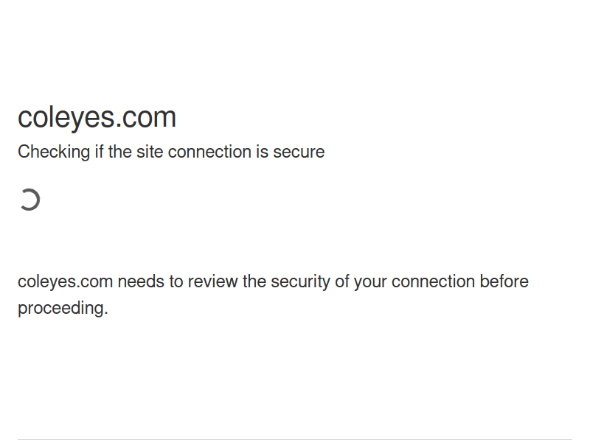Click the word 'your' in the paragraph
Image resolution: width=590 pixels, height=442 pixels.
(370, 281)
